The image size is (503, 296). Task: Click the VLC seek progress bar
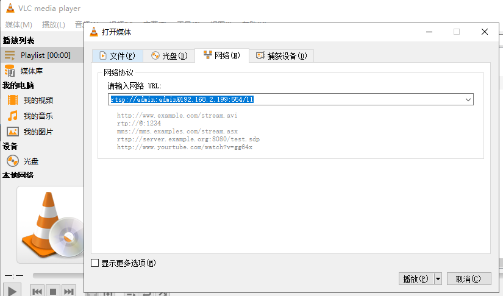(x=58, y=275)
